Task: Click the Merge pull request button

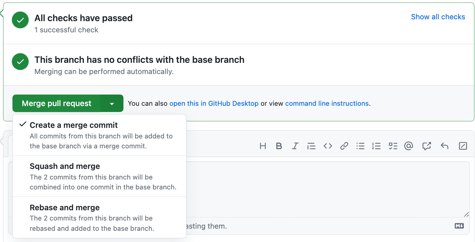Action: pyautogui.click(x=57, y=104)
